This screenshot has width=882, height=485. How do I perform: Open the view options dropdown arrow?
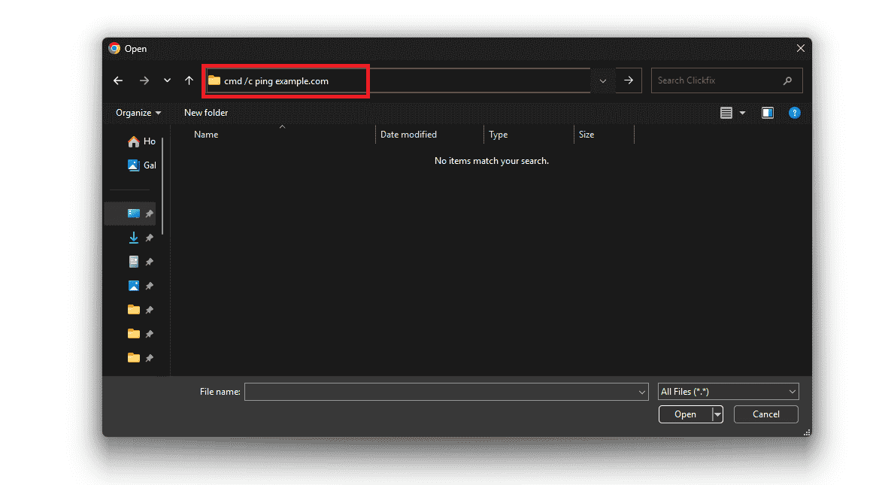(x=742, y=113)
